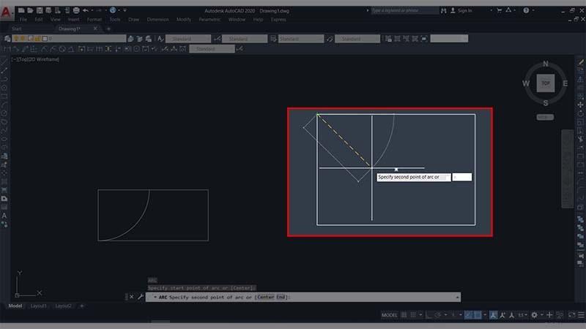This screenshot has height=329, width=586.
Task: Click the TOP face of the ViewCube
Action: coord(546,83)
